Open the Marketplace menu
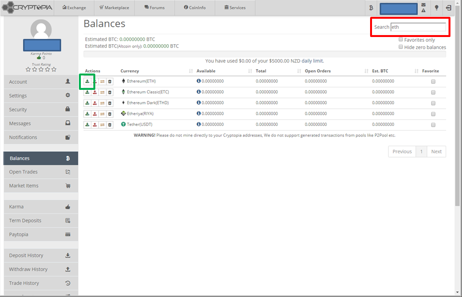 pyautogui.click(x=115, y=8)
